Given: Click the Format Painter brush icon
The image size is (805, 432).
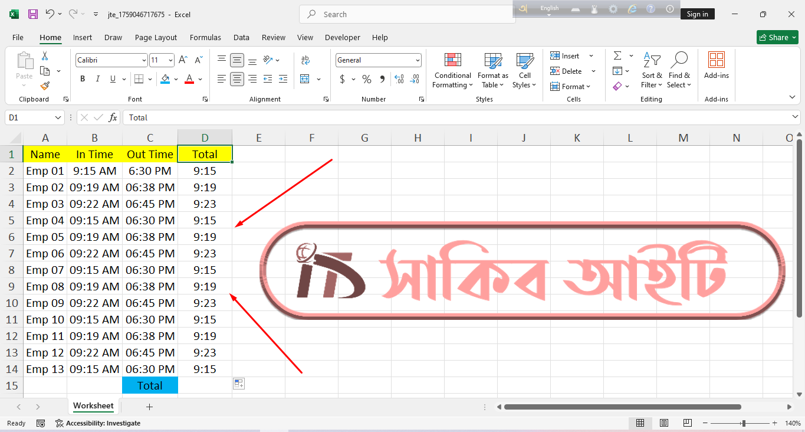Looking at the screenshot, I should [45, 86].
